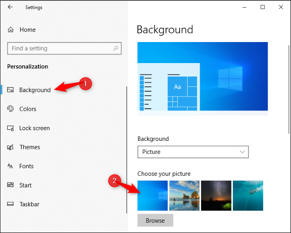Click the Lock screen icon
The width and height of the screenshot is (291, 233).
tap(10, 128)
